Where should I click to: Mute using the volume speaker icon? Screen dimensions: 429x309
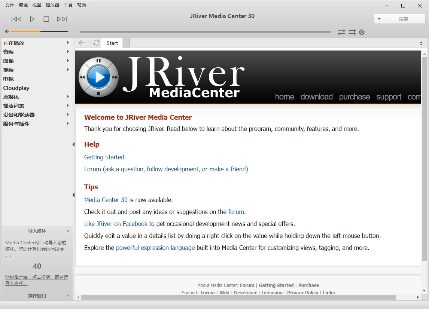(x=7, y=31)
